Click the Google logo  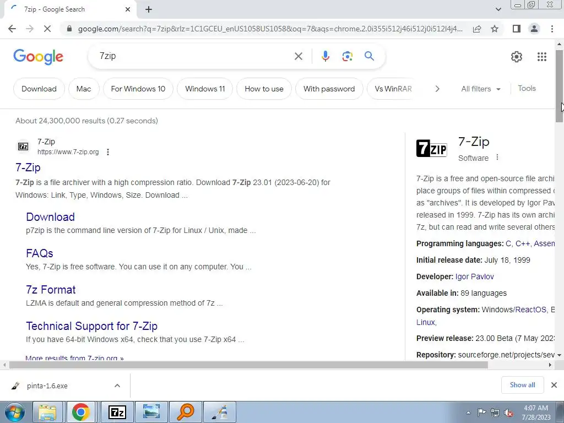(39, 57)
